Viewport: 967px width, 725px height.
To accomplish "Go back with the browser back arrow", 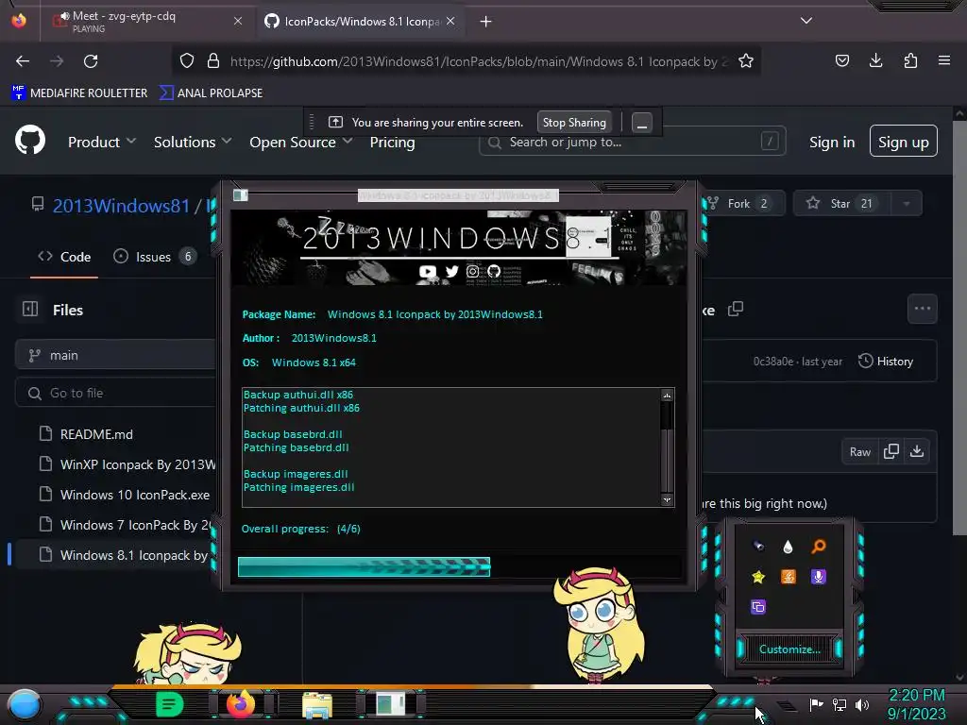I will [23, 61].
